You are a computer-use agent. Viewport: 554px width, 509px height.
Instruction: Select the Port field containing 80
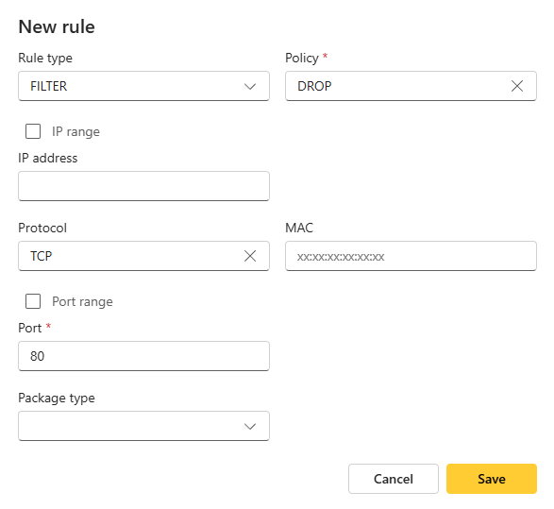[x=143, y=356]
